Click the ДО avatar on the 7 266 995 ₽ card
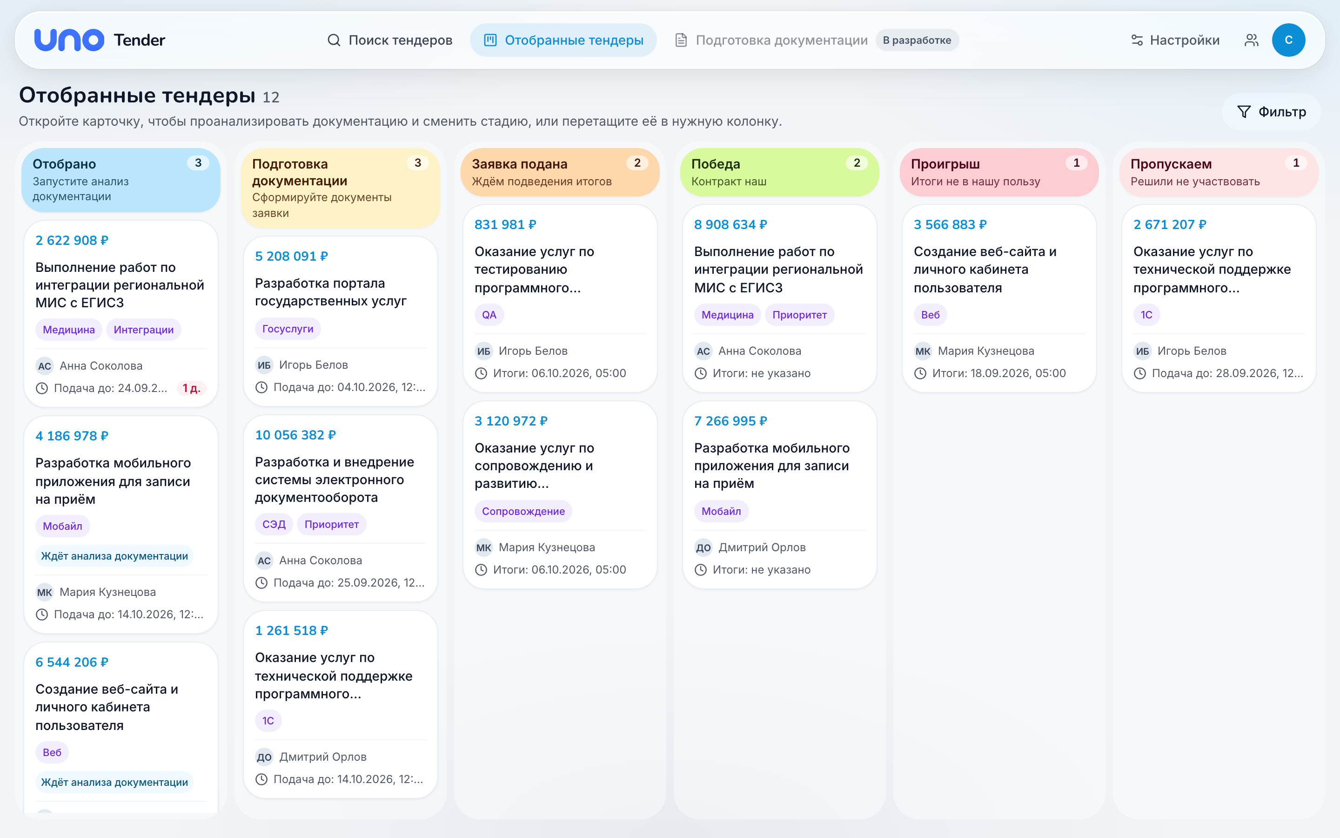1340x838 pixels. [x=703, y=547]
